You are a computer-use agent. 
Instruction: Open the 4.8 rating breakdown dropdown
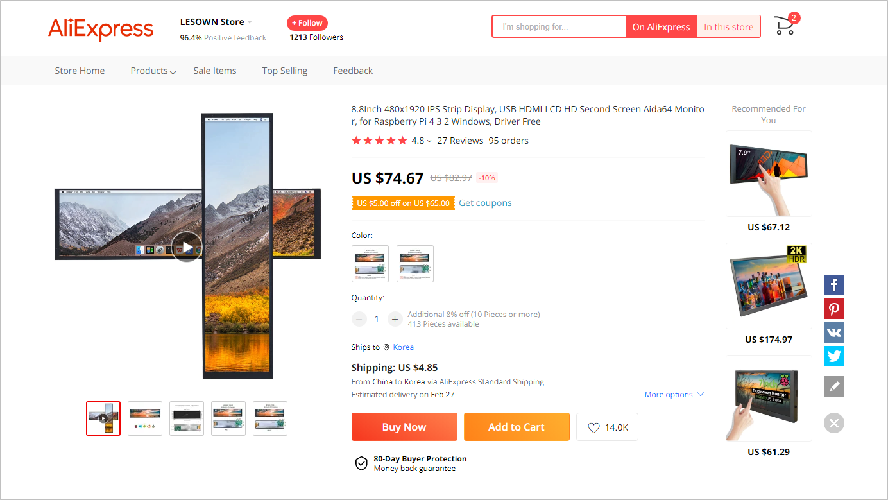point(422,141)
